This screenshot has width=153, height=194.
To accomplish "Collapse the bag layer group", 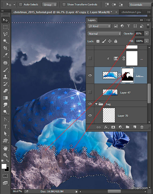I will point(96,104).
